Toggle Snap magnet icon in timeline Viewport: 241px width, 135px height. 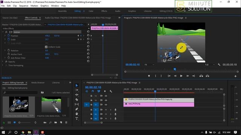tap(93, 91)
